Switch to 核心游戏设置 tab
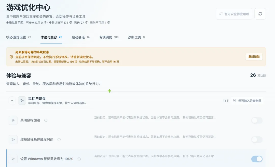275x167 pixels. (x=19, y=37)
